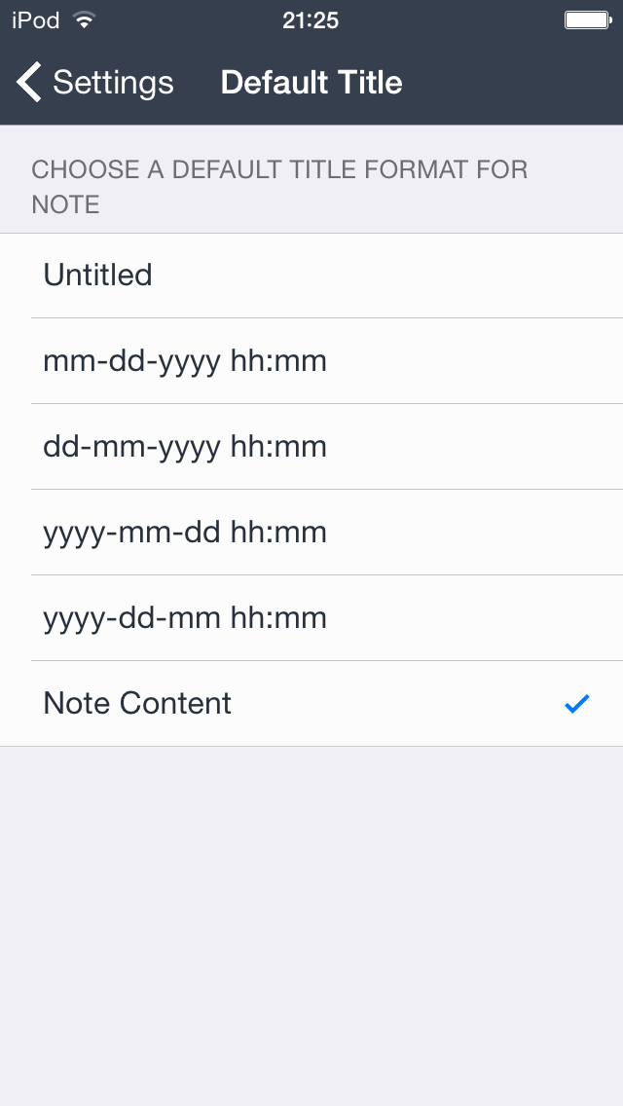
Task: Tap the Wi-Fi signal icon
Action: tap(85, 20)
